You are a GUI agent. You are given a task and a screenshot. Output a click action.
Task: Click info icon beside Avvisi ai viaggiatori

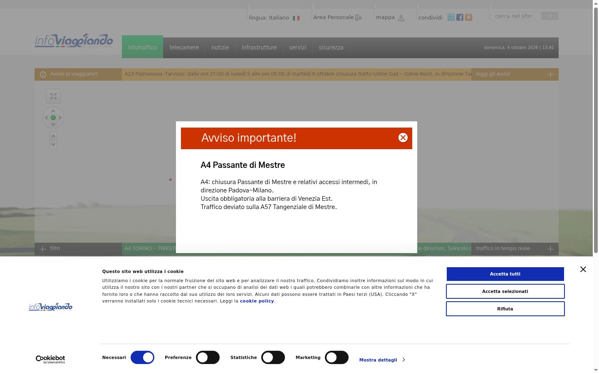click(43, 74)
